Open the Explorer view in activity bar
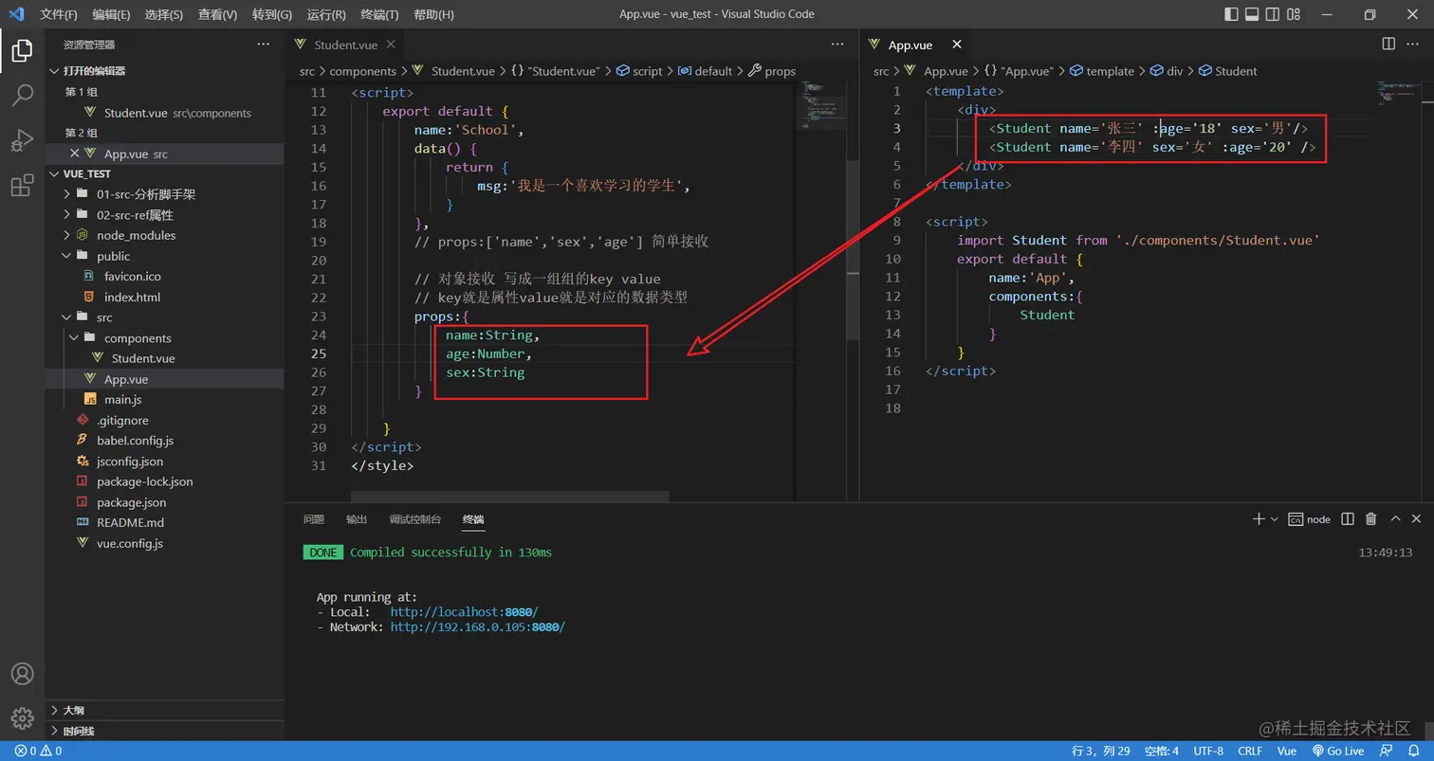Screen dimensions: 1434x761 (x=22, y=50)
